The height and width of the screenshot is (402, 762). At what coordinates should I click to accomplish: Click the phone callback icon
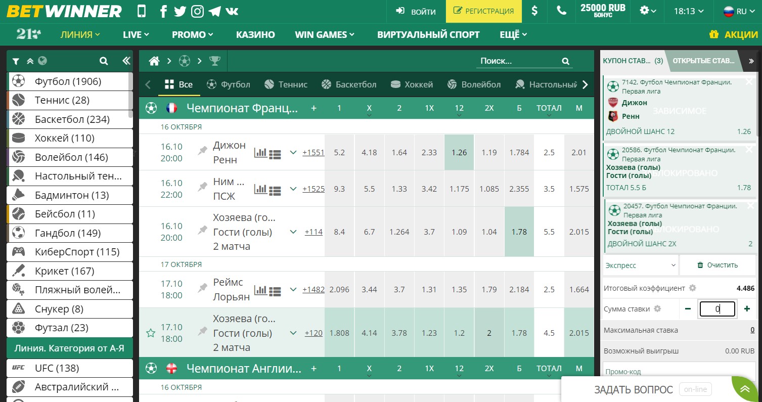pyautogui.click(x=561, y=11)
